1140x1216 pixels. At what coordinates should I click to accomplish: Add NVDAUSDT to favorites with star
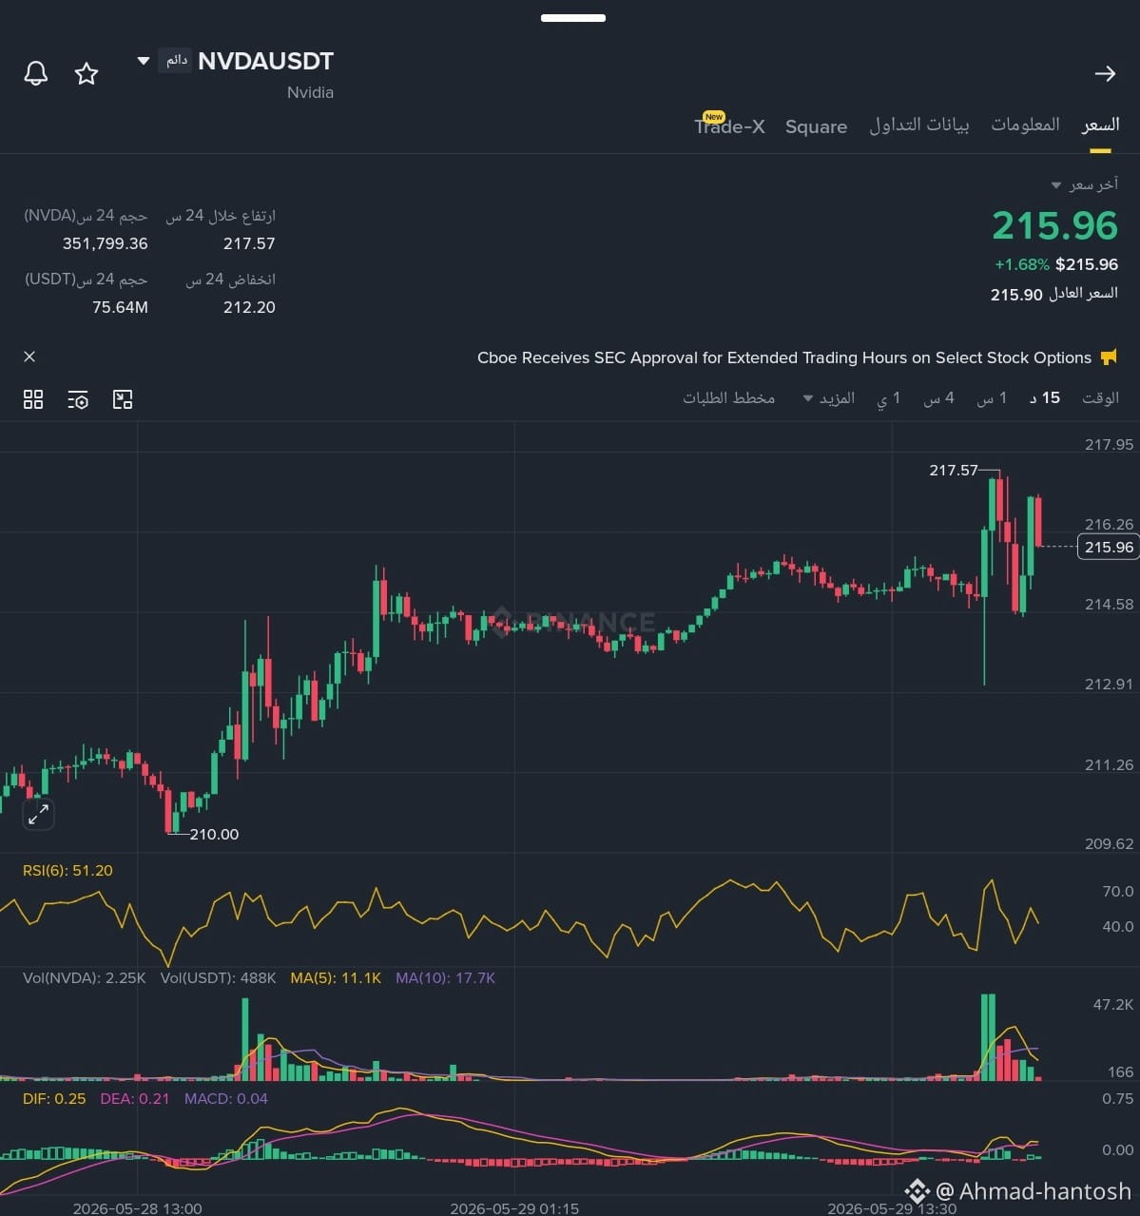[87, 73]
